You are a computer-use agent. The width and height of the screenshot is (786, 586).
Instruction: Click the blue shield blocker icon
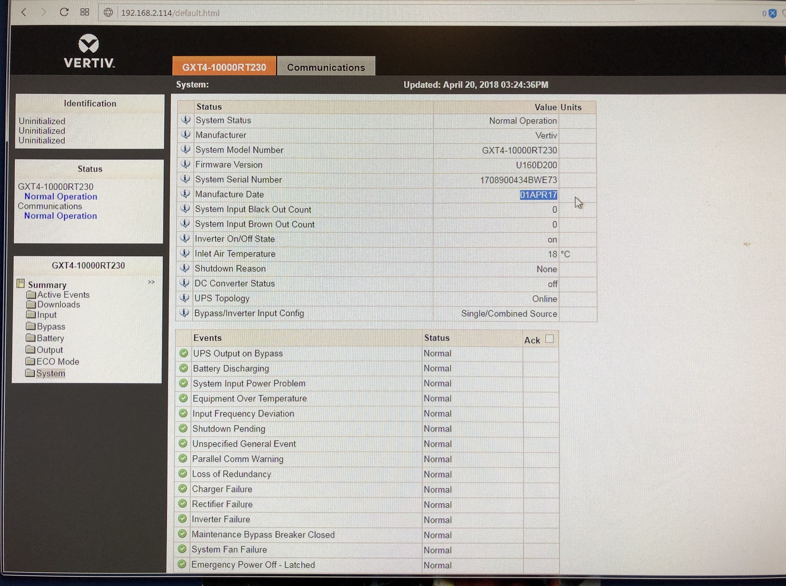click(773, 13)
